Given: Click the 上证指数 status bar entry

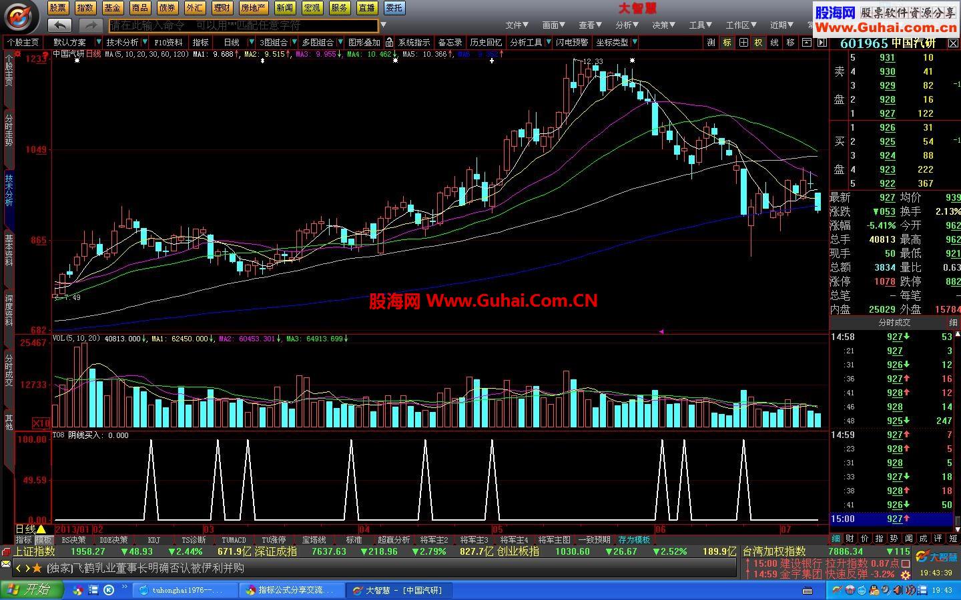Looking at the screenshot, I should (35, 551).
